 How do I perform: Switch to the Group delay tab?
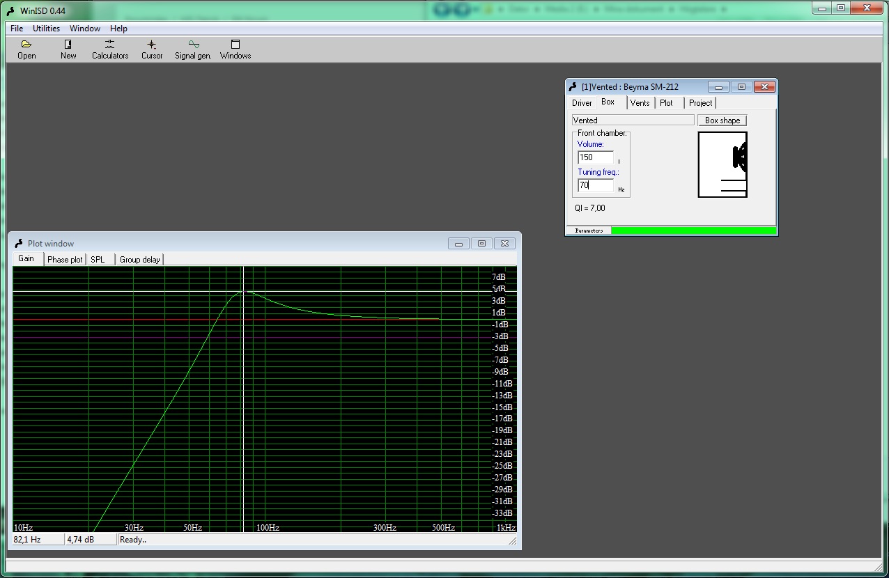(139, 260)
